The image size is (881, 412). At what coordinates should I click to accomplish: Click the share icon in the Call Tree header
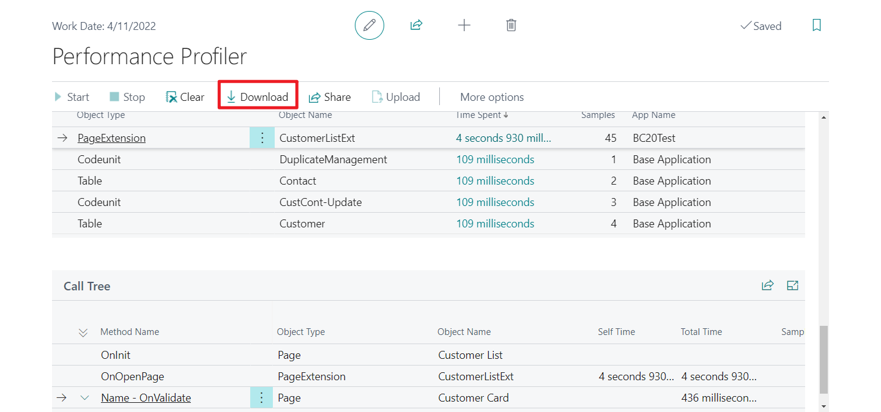click(767, 285)
